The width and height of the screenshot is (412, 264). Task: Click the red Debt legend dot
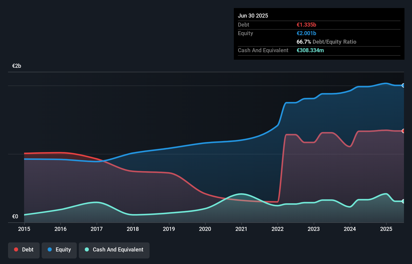(x=16, y=249)
